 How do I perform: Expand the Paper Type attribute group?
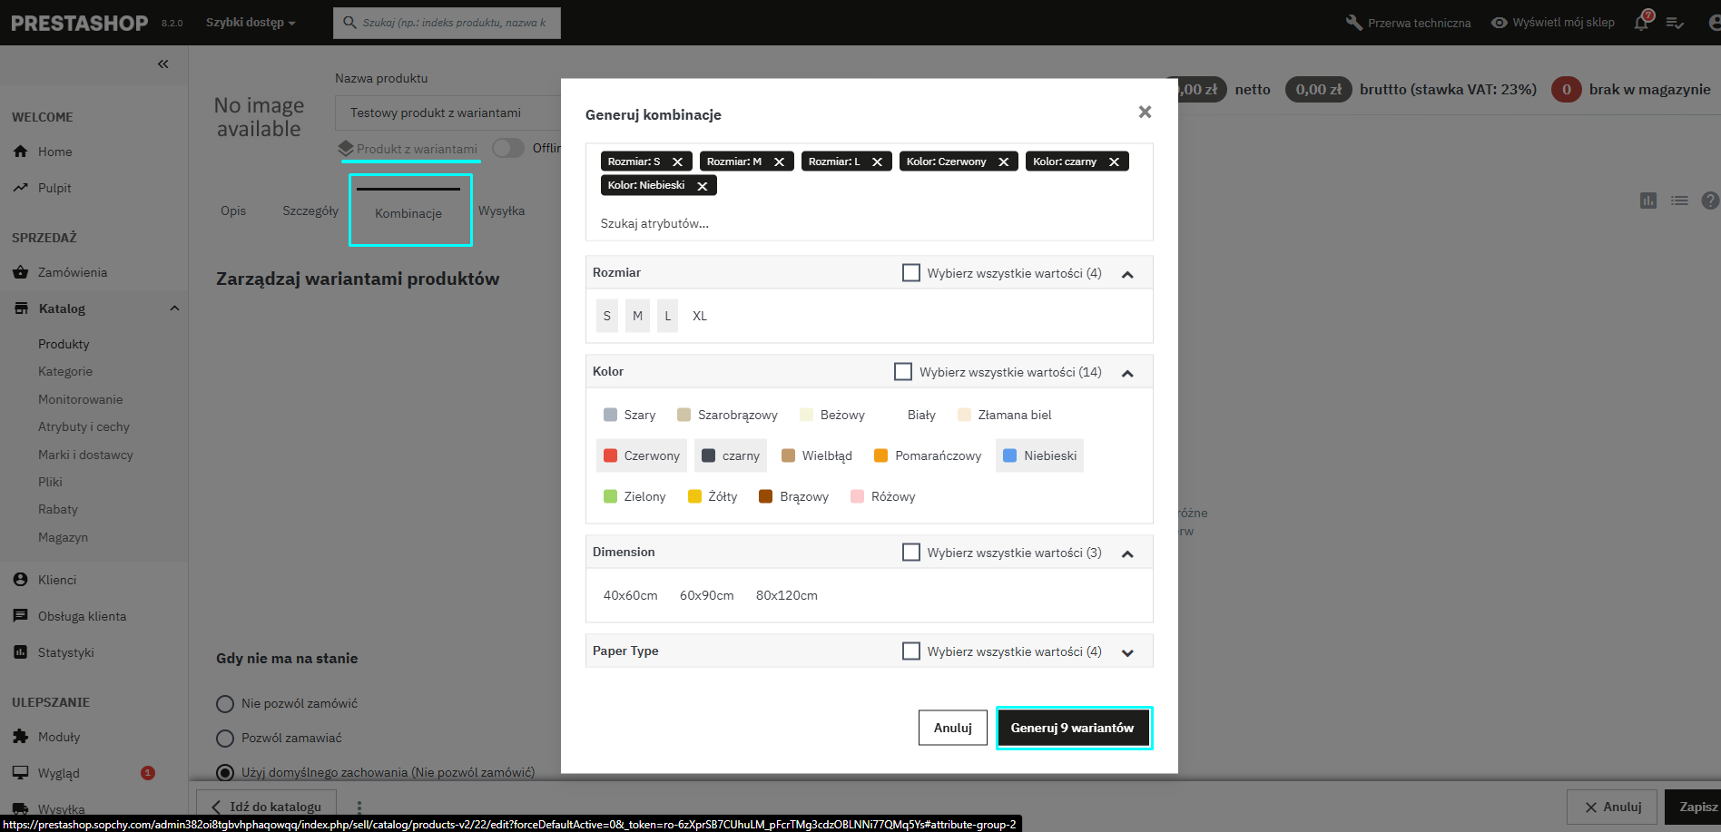pos(1127,652)
